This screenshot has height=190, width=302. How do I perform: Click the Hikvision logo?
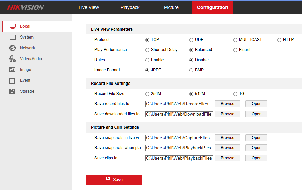(x=25, y=7)
